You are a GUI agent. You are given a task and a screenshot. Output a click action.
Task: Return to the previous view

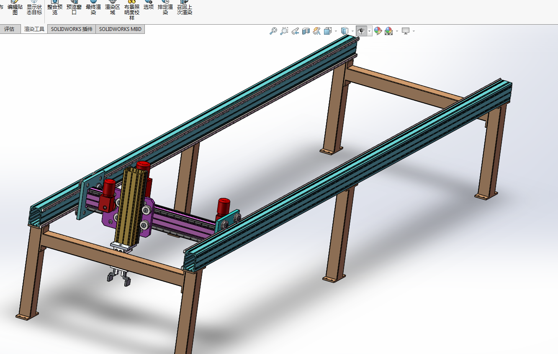point(295,31)
